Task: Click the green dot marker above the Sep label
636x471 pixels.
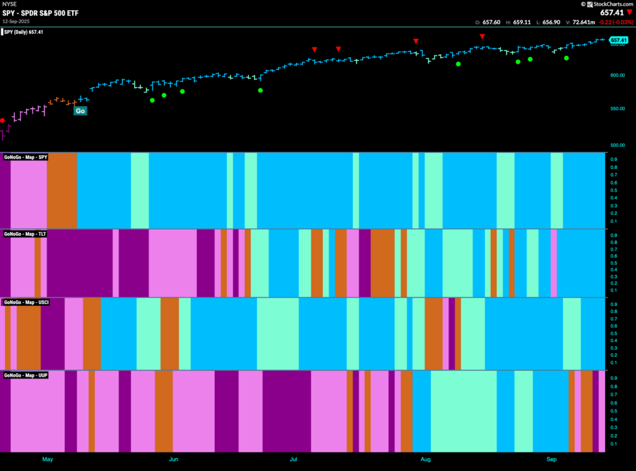Action: click(x=566, y=58)
